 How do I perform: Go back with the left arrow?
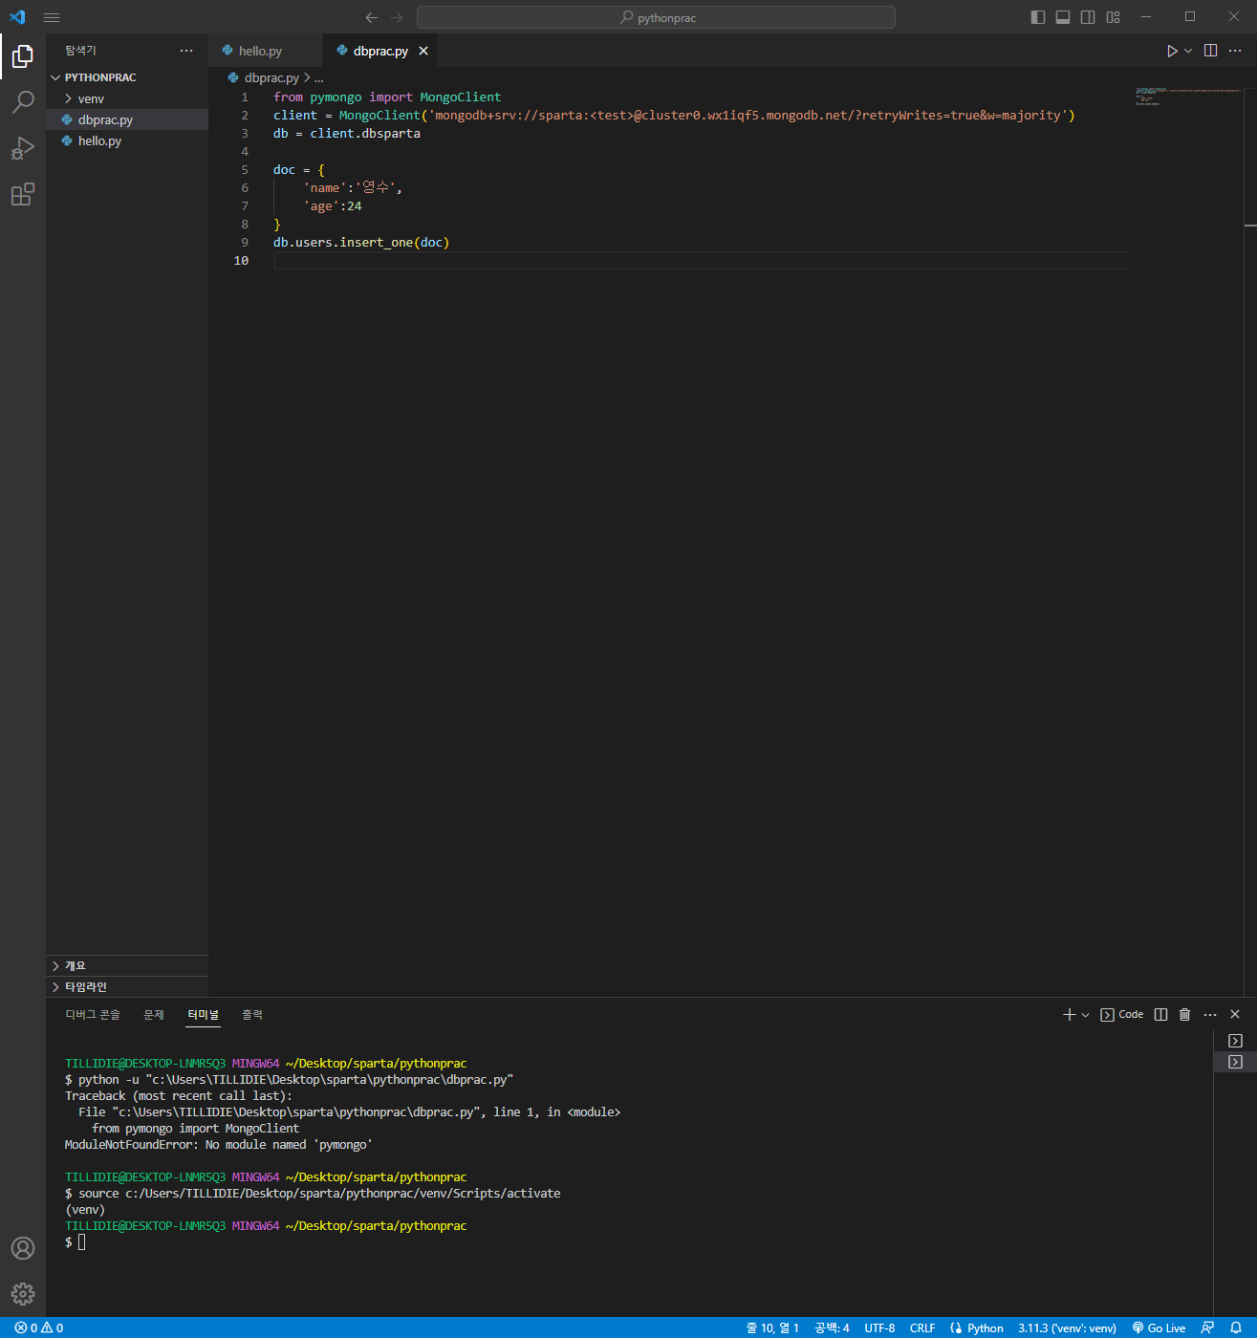372,17
